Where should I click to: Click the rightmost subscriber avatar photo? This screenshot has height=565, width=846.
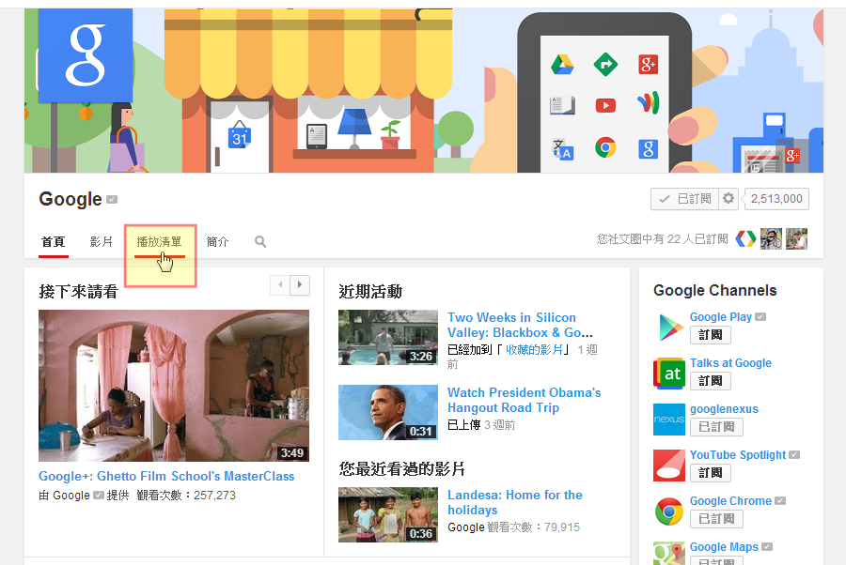click(796, 238)
